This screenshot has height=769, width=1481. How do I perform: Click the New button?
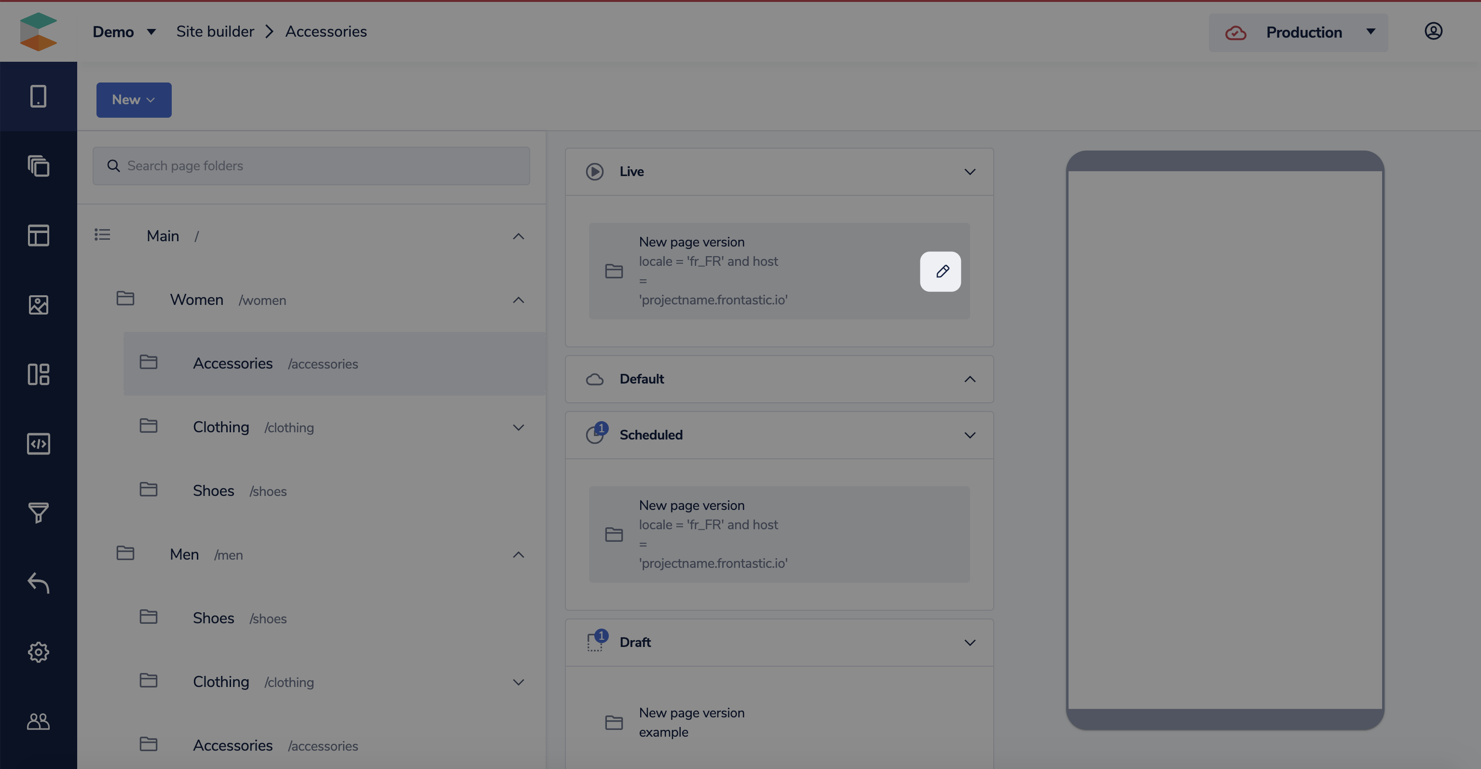pyautogui.click(x=133, y=100)
